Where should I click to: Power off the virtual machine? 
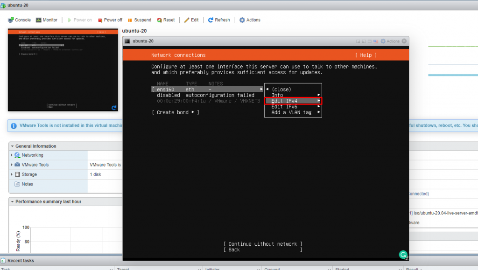110,20
